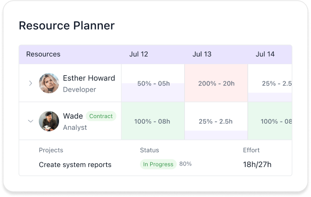The height and width of the screenshot is (197, 311).
Task: Select the Jul 13 column header
Action: coord(202,54)
